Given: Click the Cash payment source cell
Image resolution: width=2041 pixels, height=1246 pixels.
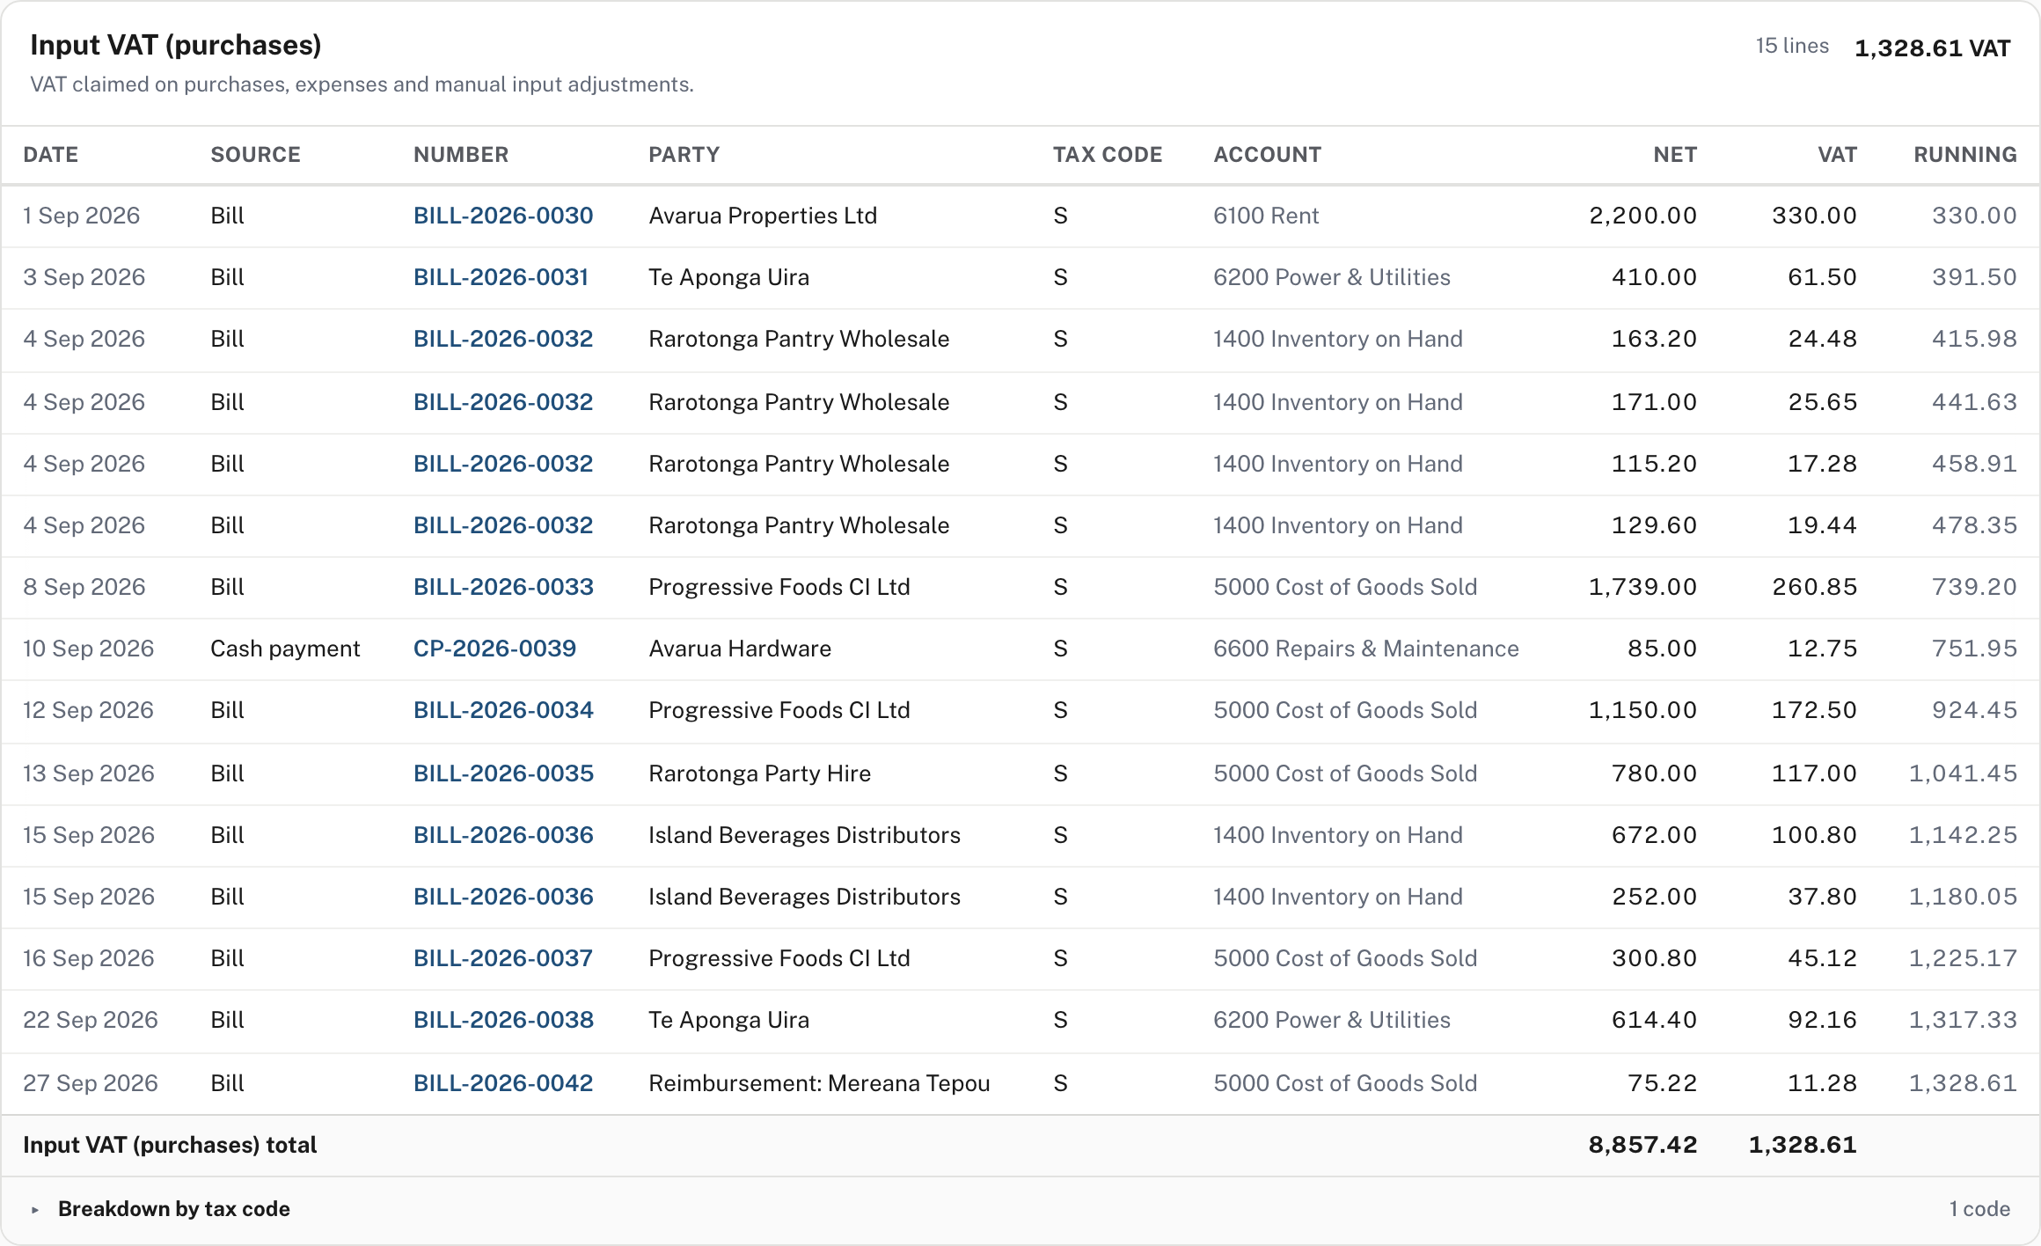Looking at the screenshot, I should tap(285, 649).
